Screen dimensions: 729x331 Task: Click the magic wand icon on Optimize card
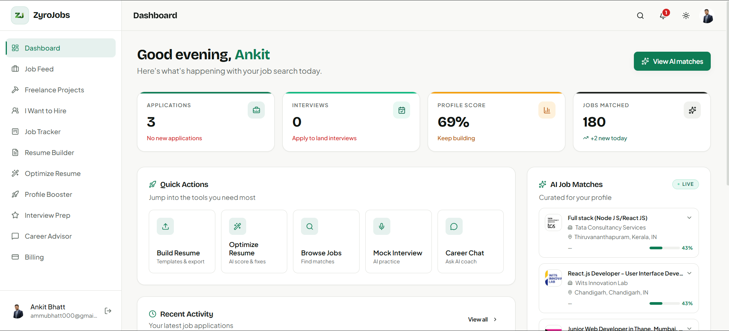[x=237, y=226]
